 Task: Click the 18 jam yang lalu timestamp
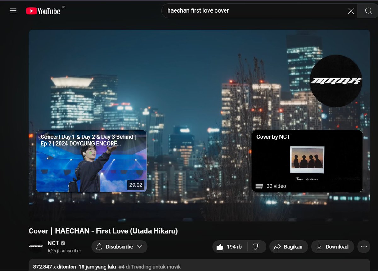click(x=97, y=267)
